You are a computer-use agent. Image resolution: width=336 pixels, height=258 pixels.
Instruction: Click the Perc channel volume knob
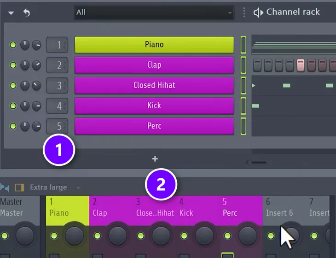click(x=36, y=126)
